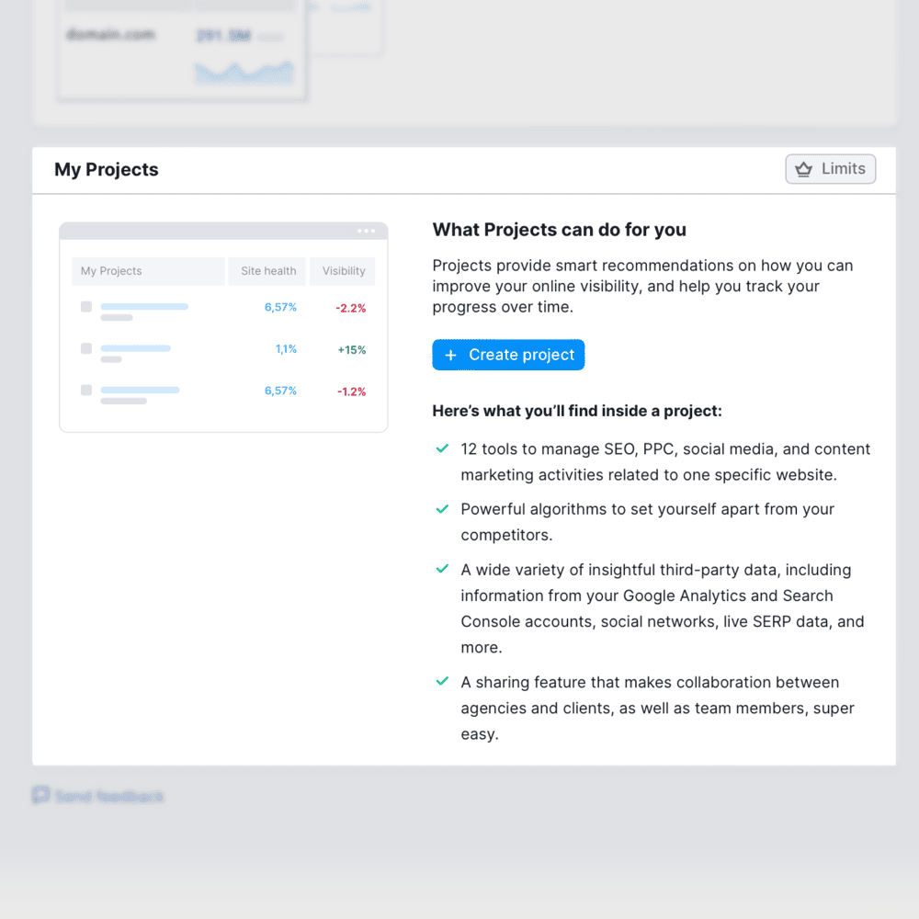Open the Limits panel
Image resolution: width=919 pixels, height=919 pixels.
point(831,168)
